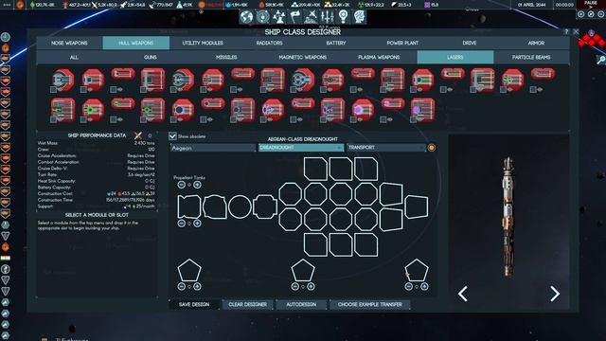This screenshot has height=341, width=606.
Task: Switch to the NOSE WEAPONS tab
Action: (69, 43)
